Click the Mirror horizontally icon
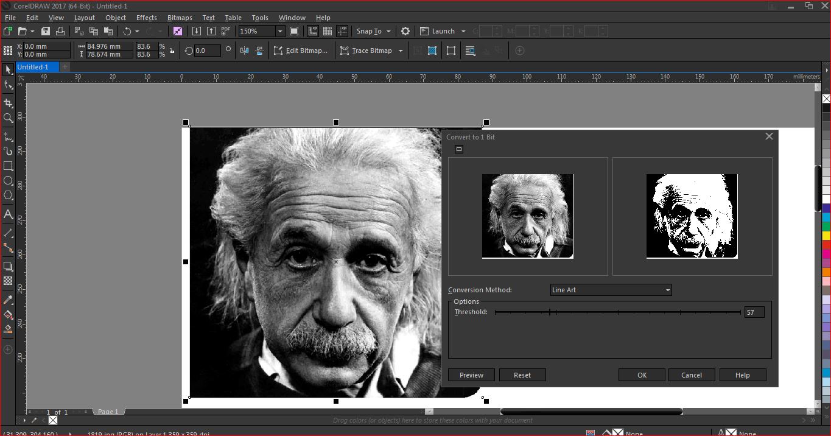831x436 pixels. [245, 51]
